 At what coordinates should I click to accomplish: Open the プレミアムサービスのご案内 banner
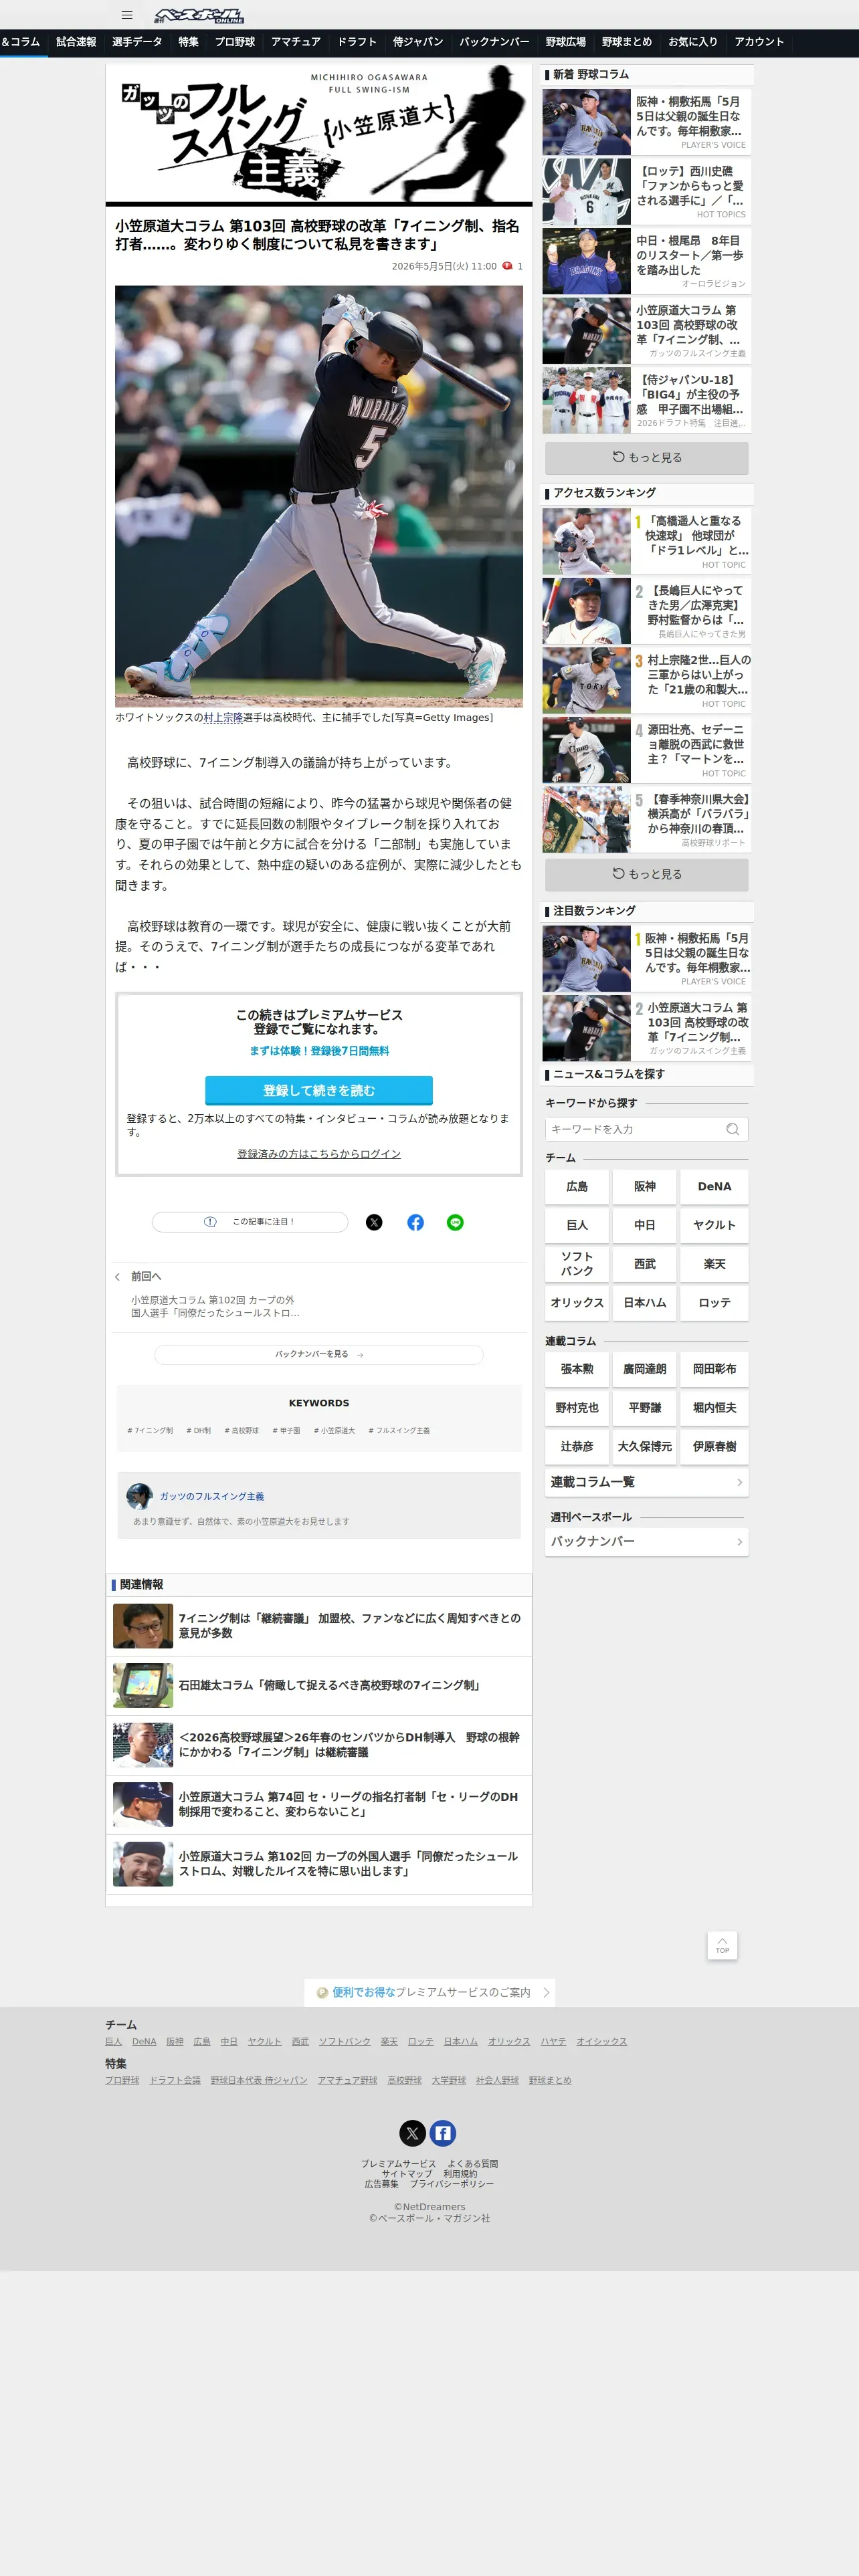[430, 1992]
